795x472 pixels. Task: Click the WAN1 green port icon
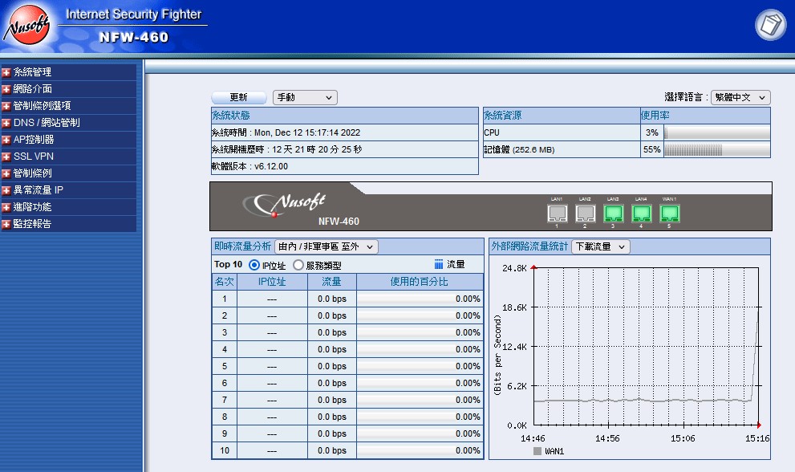pyautogui.click(x=669, y=214)
